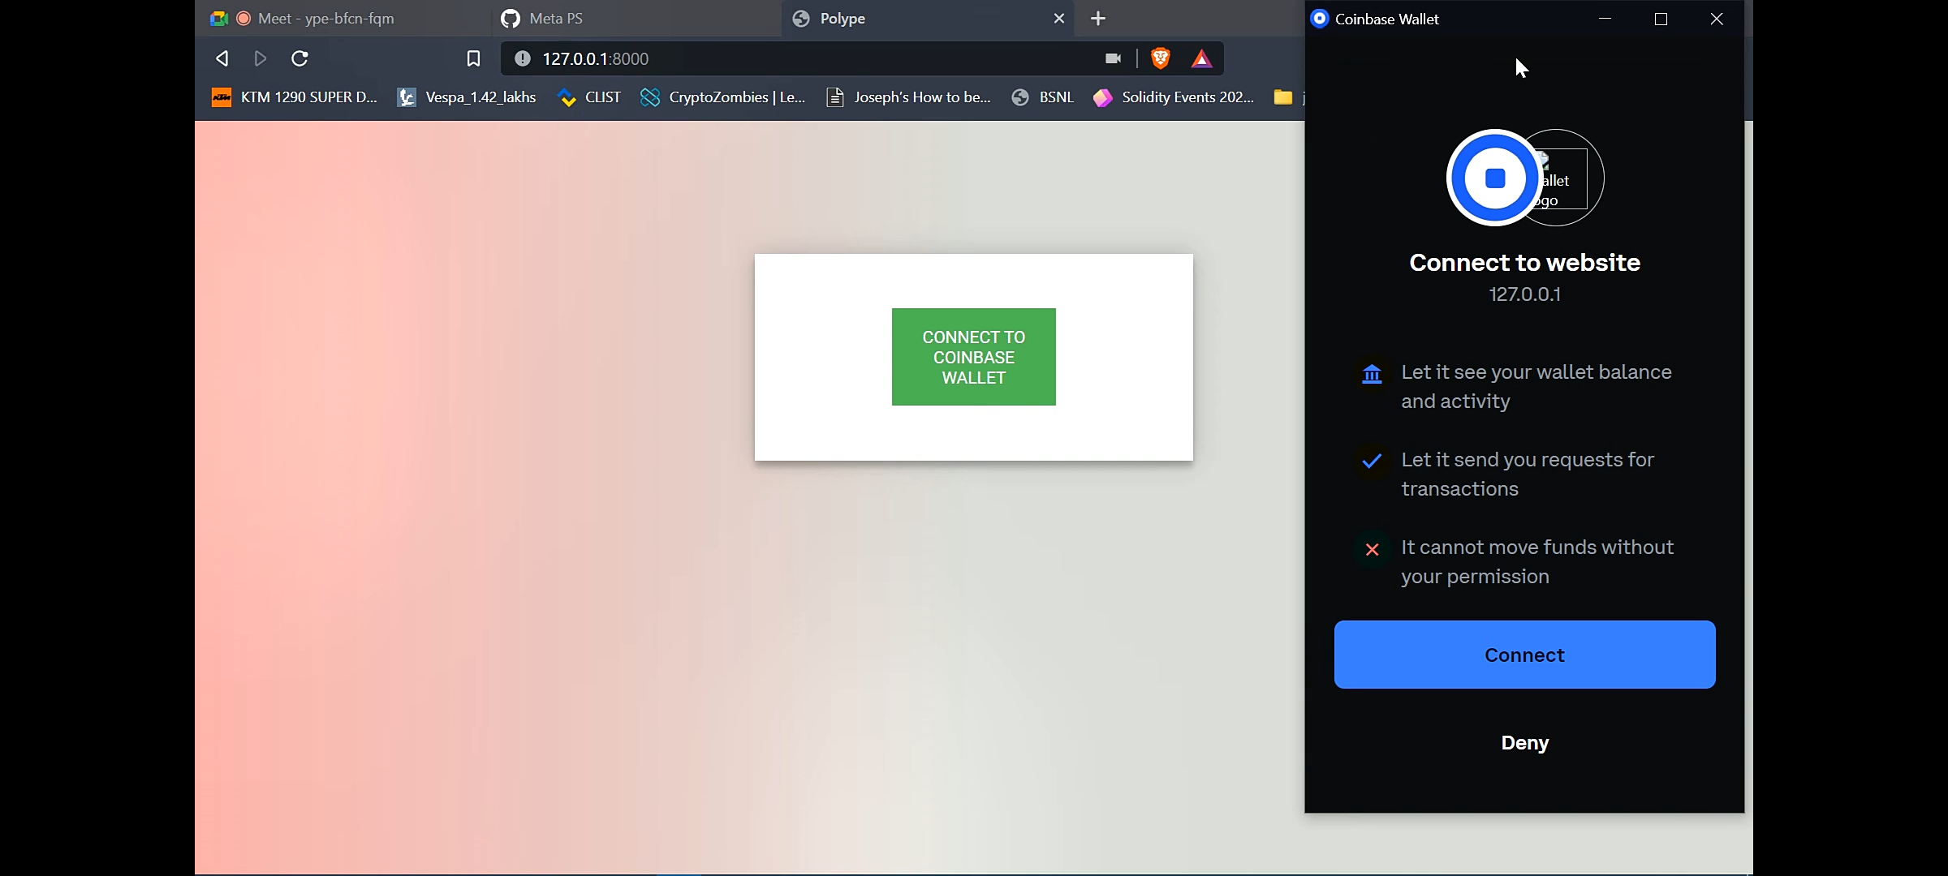Switch to the Meta PS GitHub tab
This screenshot has width=1948, height=876.
pos(636,18)
